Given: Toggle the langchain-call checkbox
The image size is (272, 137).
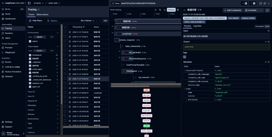Looking at the screenshot, I should tap(30, 83).
